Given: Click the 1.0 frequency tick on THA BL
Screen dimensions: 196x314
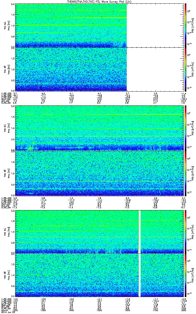Looking at the screenshot, I should point(13,26).
